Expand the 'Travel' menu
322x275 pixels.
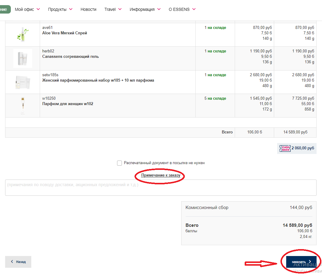tap(113, 9)
